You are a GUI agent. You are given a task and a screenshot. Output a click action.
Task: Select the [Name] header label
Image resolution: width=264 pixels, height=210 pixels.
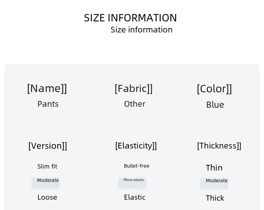pyautogui.click(x=47, y=88)
